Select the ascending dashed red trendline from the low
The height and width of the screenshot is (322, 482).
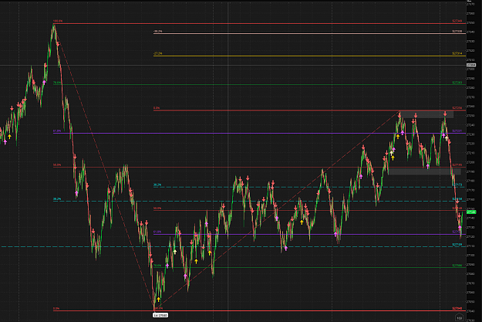(277, 211)
